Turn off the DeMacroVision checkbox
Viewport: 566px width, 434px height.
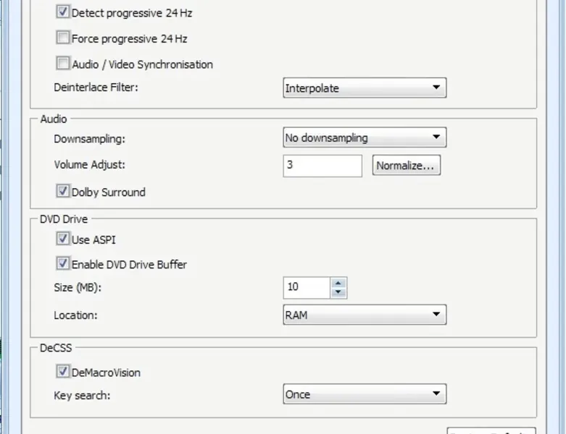(63, 373)
